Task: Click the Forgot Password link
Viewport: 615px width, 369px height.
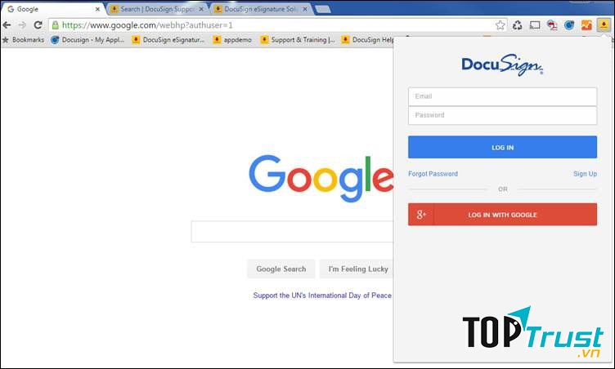Action: coord(433,174)
